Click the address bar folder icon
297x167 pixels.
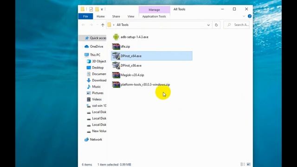tap(110, 25)
